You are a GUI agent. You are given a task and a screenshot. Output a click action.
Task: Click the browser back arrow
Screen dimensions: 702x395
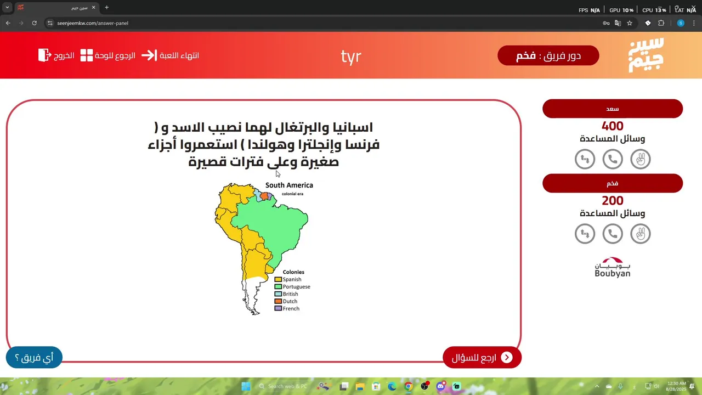tap(8, 23)
